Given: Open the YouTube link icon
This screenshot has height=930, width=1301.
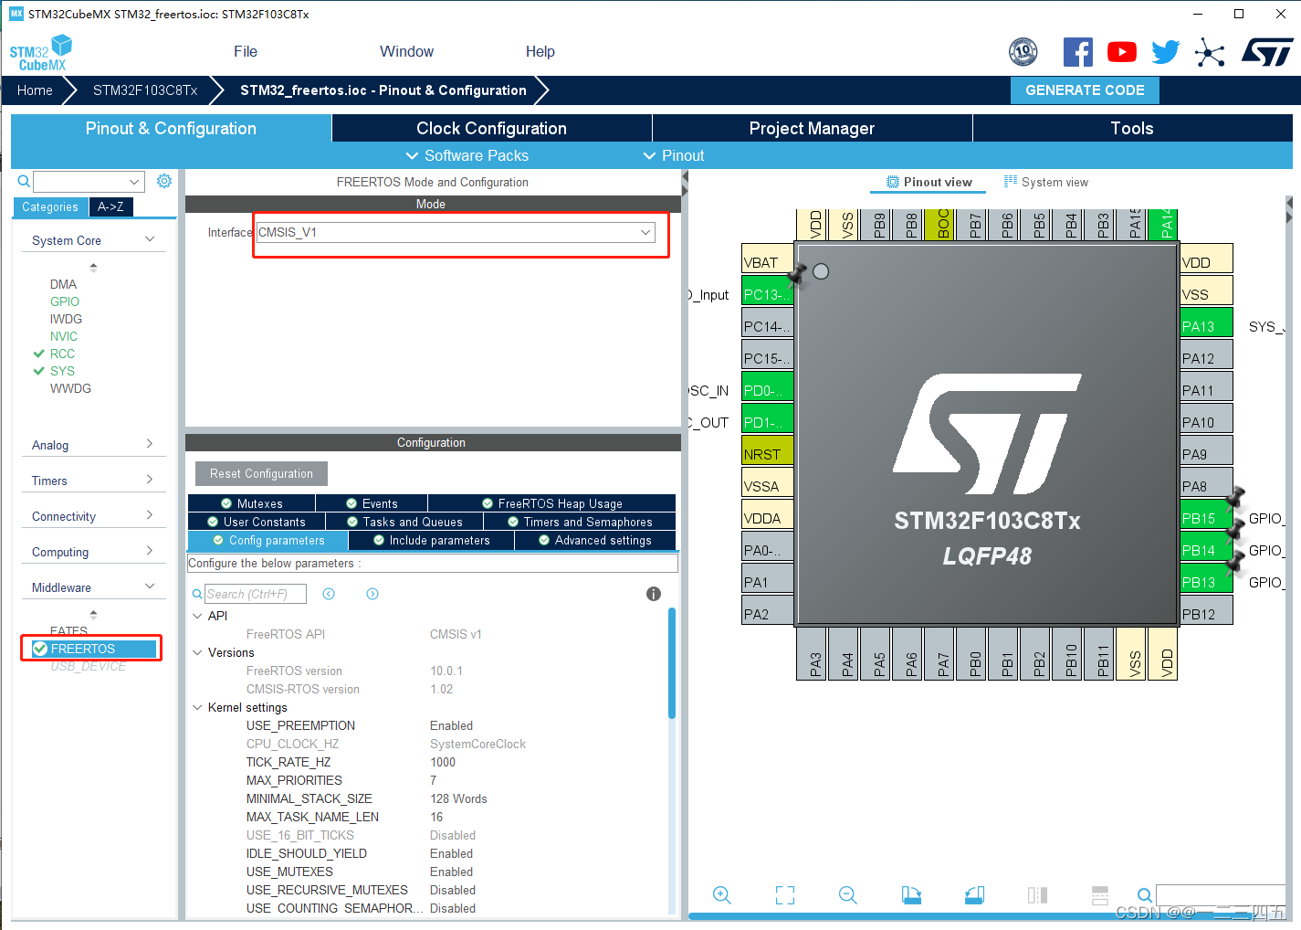Looking at the screenshot, I should click(1121, 52).
